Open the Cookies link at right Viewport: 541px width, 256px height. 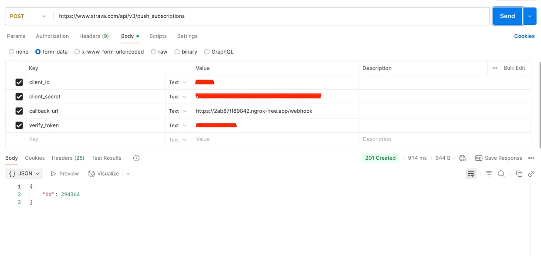(x=524, y=36)
